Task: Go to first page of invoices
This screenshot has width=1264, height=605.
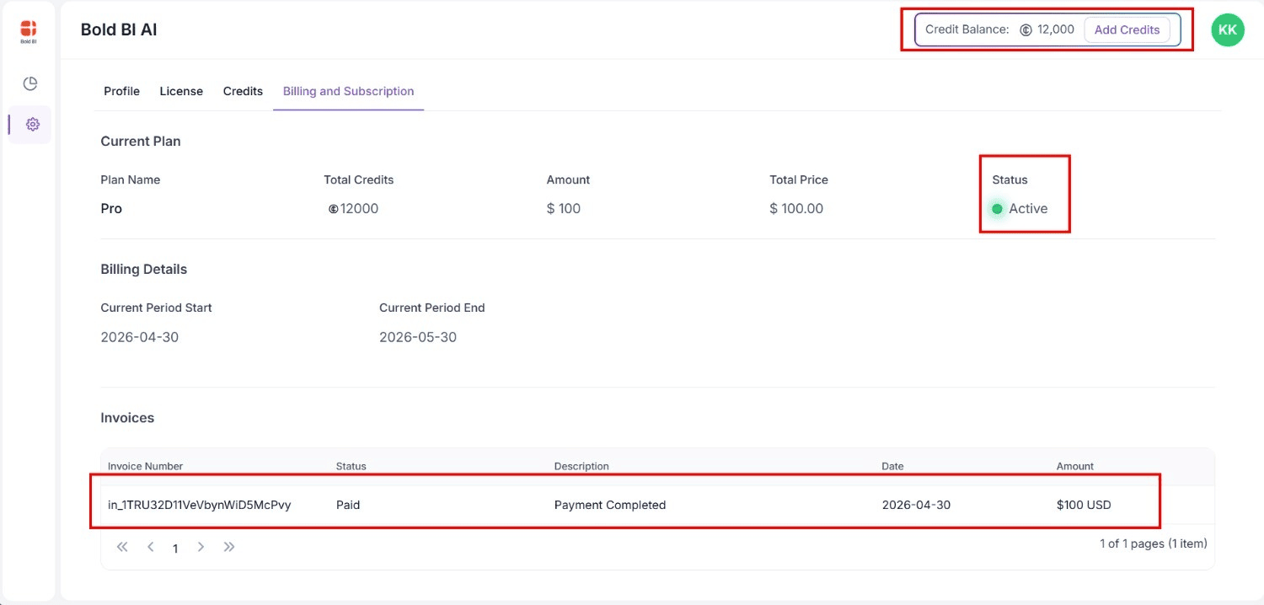Action: tap(122, 547)
